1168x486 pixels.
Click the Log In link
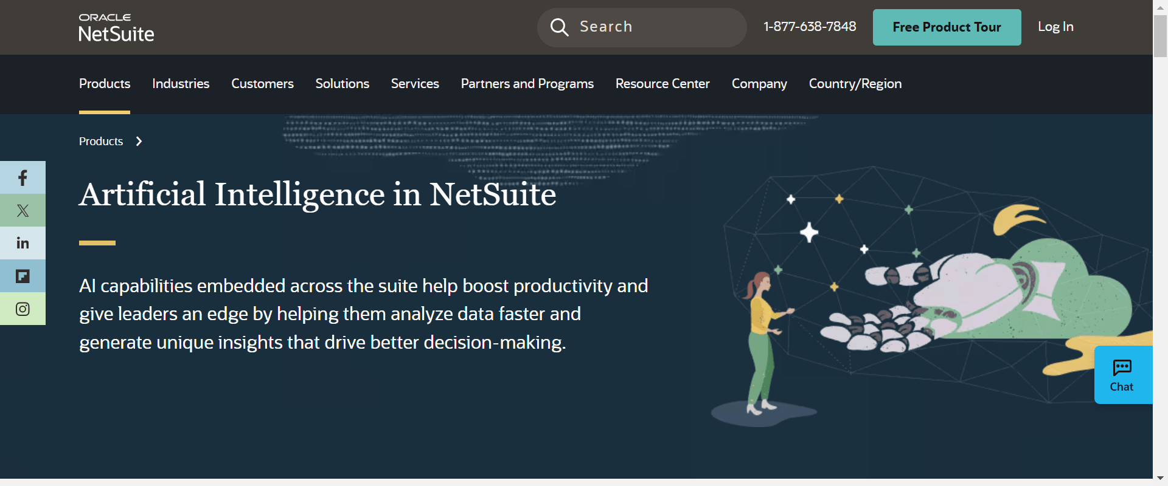tap(1055, 27)
